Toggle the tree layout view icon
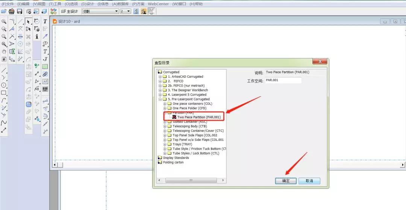 (152, 11)
